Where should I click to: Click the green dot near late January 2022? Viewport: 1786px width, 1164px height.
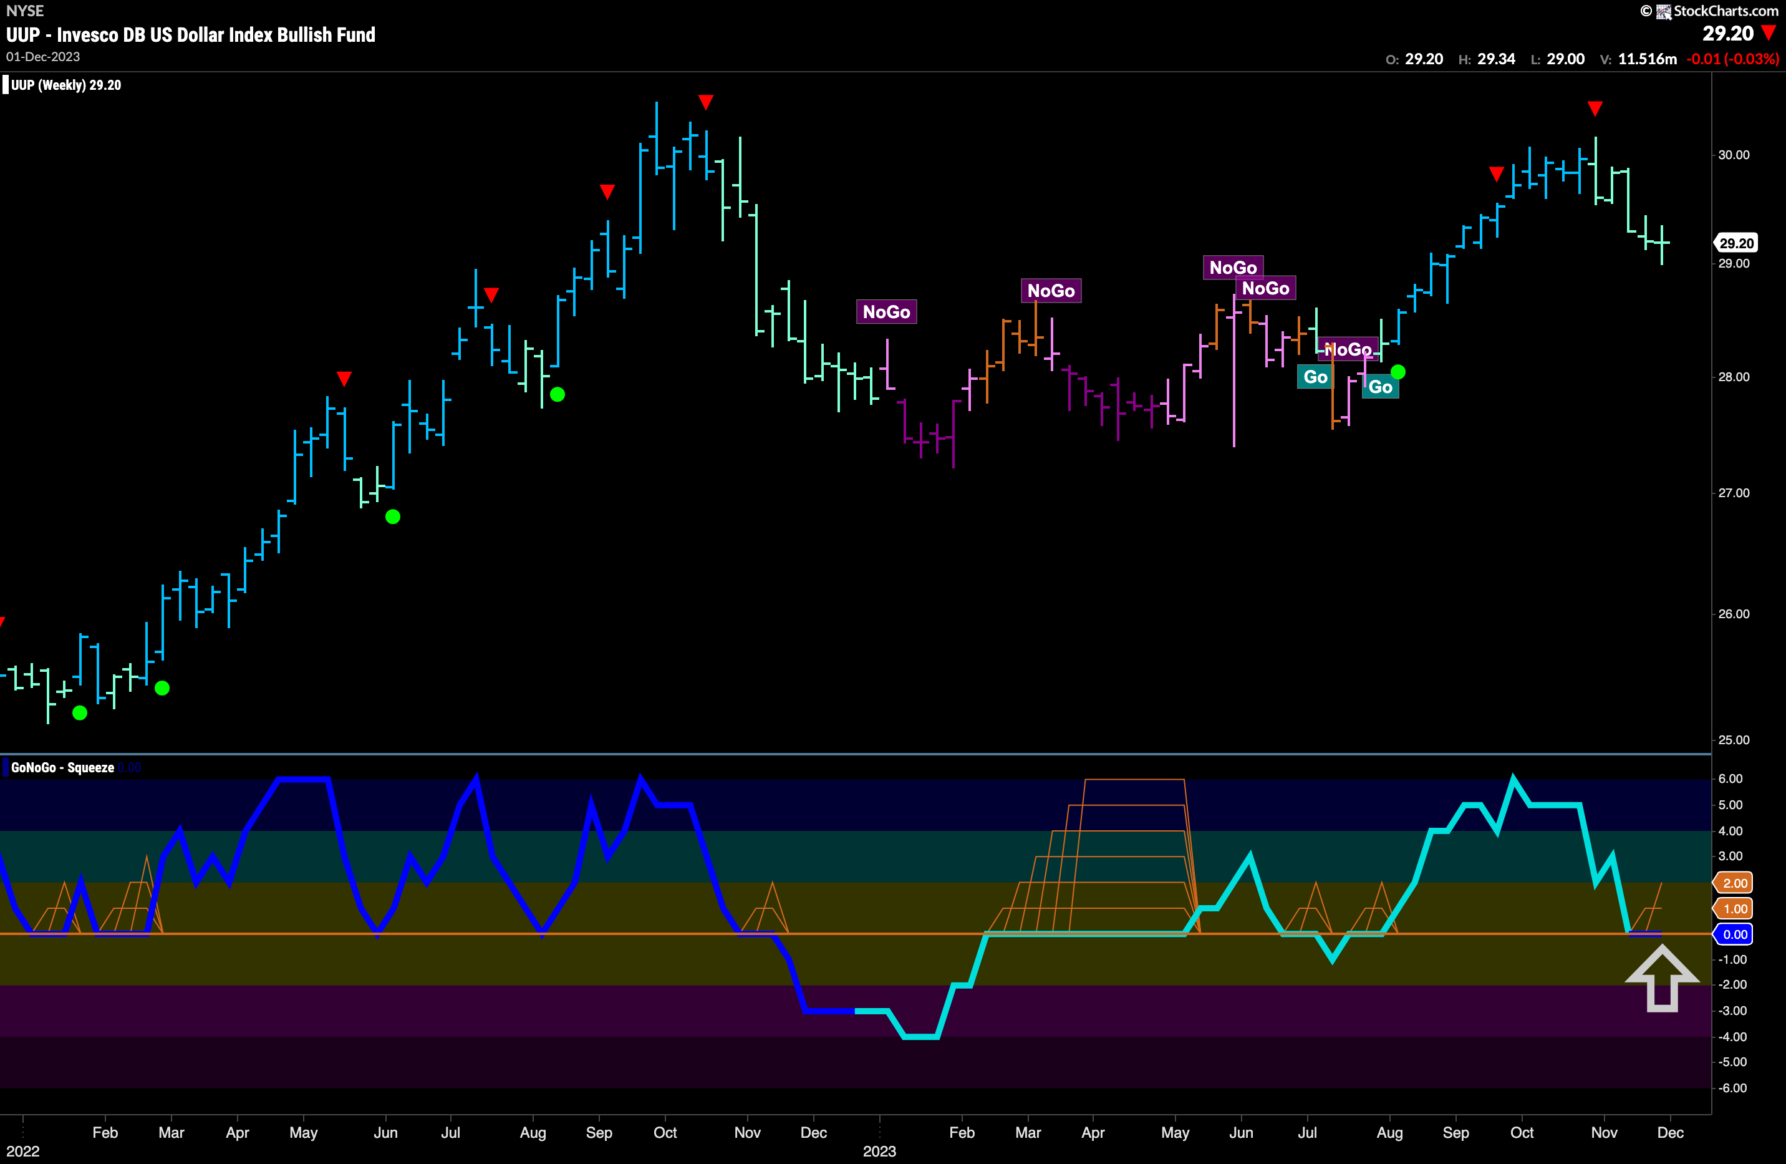click(80, 713)
